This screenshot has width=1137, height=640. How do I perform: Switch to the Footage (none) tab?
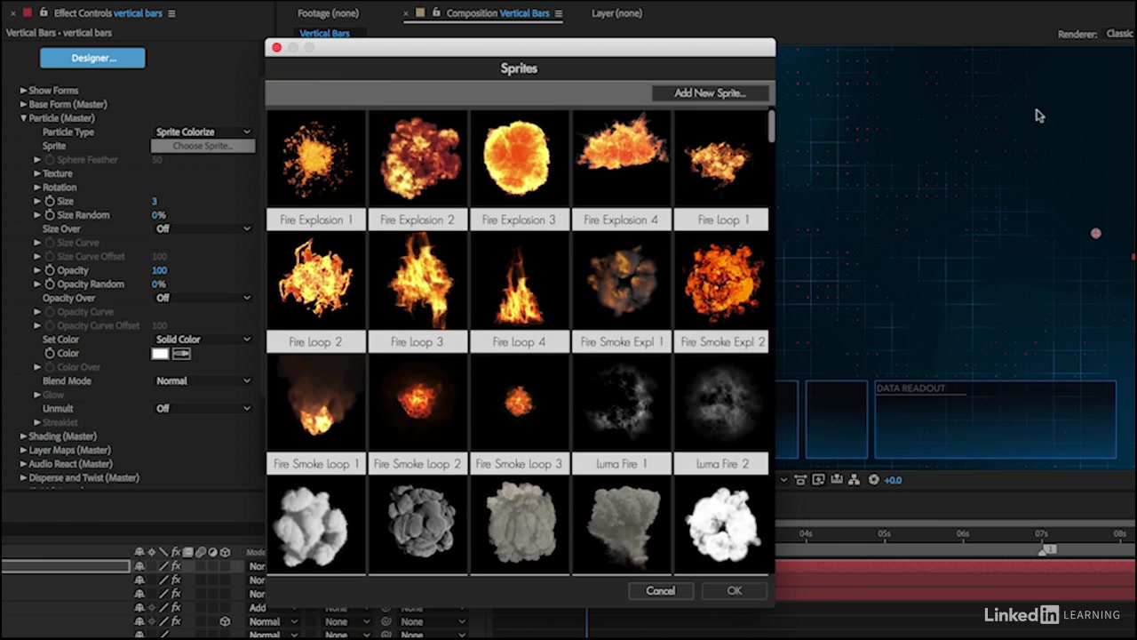[328, 13]
